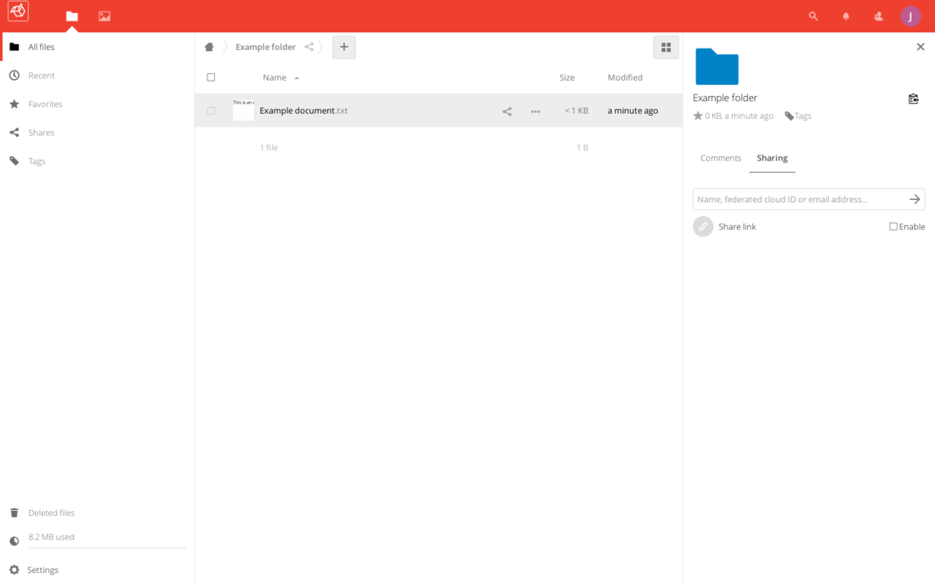Select the Example document.txt checkbox
This screenshot has width=935, height=584.
211,111
